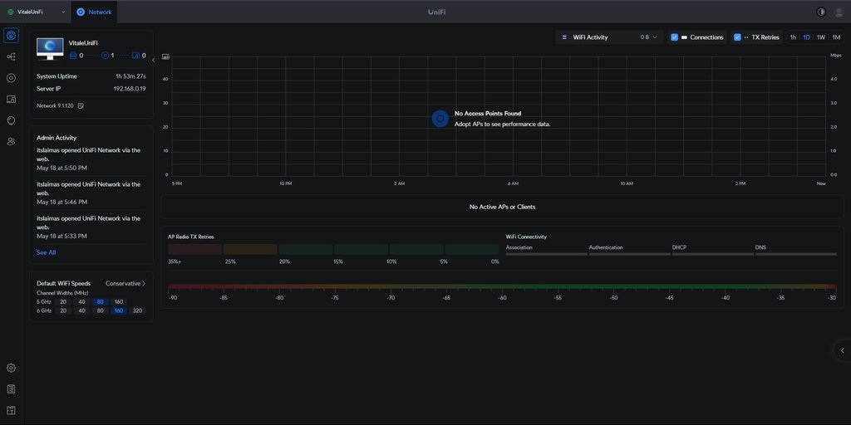The image size is (851, 425).
Task: Click the System Uptime value 1h 53m 27s
Action: click(130, 76)
